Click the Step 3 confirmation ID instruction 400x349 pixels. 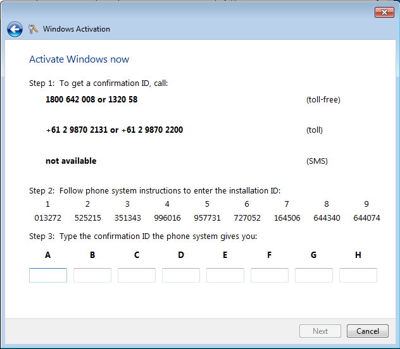[143, 236]
